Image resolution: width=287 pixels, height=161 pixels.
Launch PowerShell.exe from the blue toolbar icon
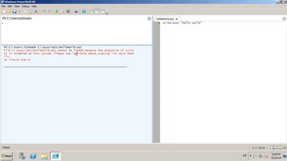[84, 12]
